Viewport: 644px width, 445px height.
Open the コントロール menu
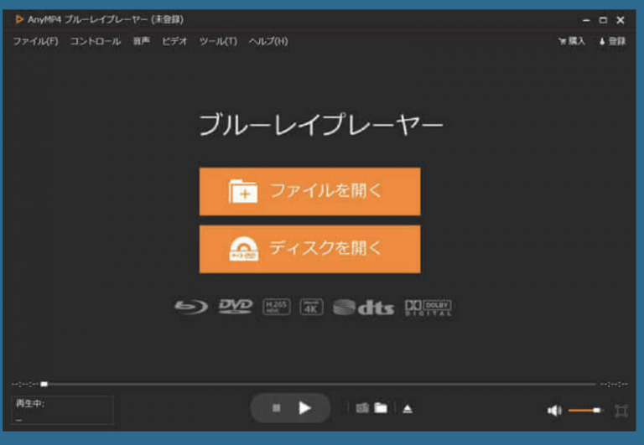click(x=95, y=41)
